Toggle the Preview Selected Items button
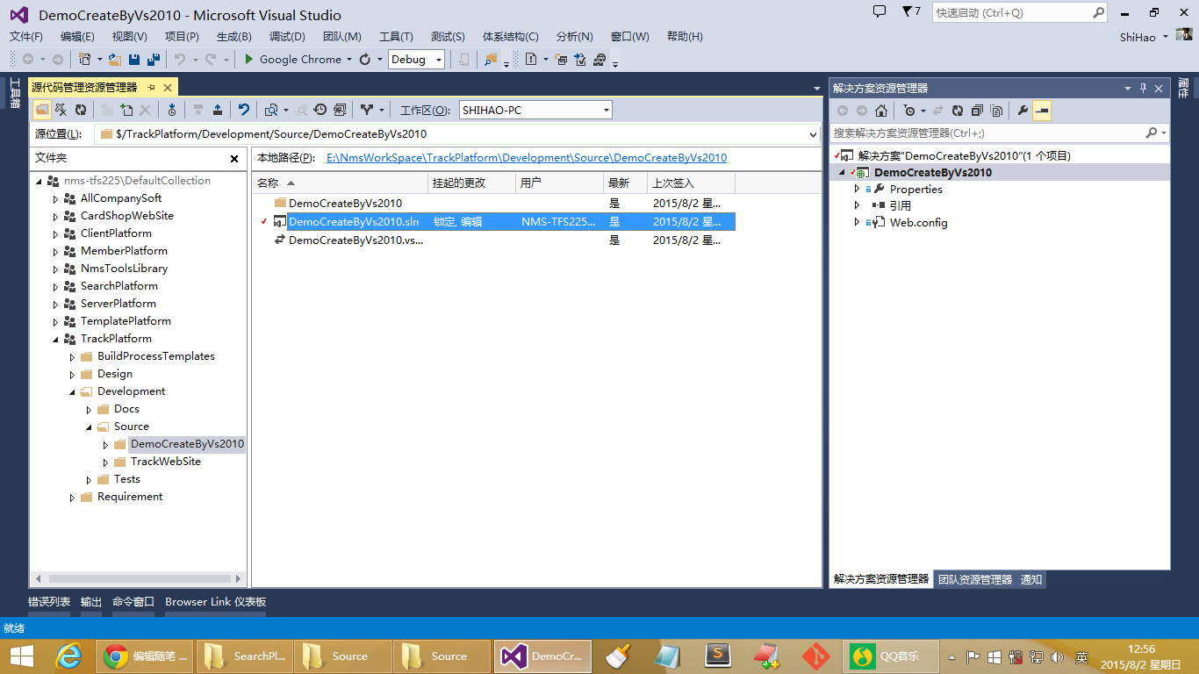This screenshot has width=1199, height=674. [1042, 111]
